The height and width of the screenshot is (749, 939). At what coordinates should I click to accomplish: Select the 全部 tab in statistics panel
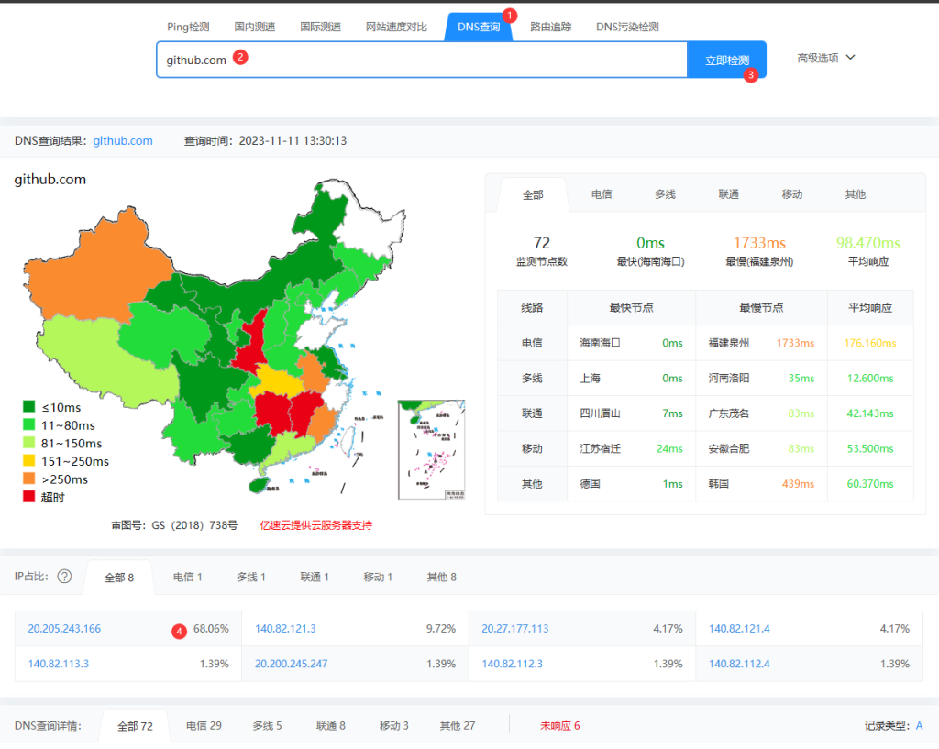pos(533,194)
